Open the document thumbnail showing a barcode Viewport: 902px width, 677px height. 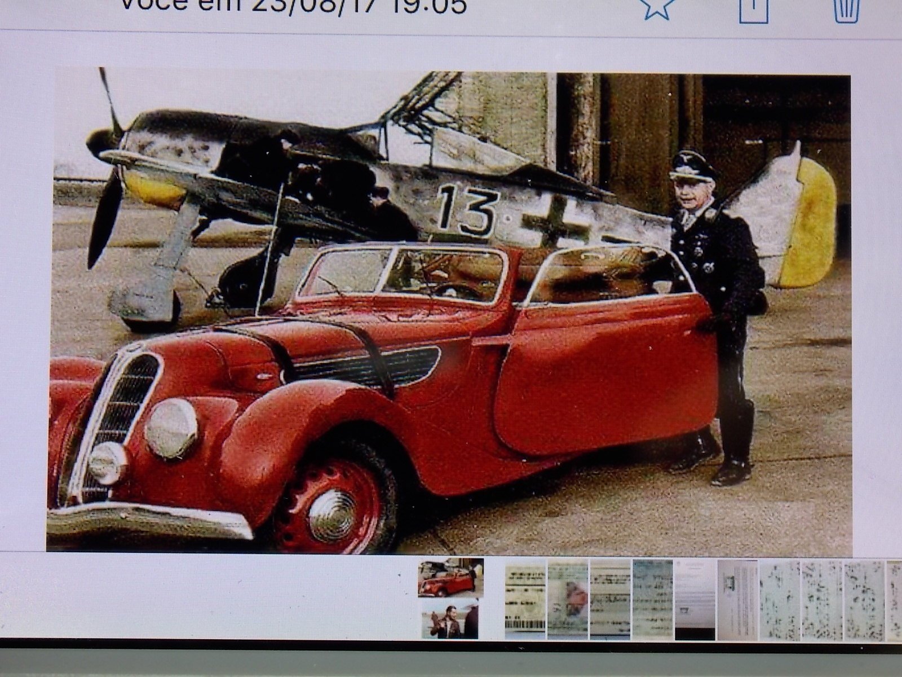[525, 600]
